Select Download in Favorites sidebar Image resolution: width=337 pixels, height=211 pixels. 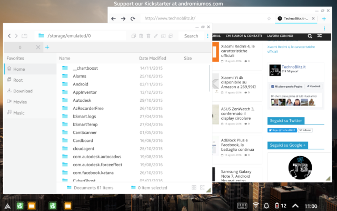tap(23, 91)
